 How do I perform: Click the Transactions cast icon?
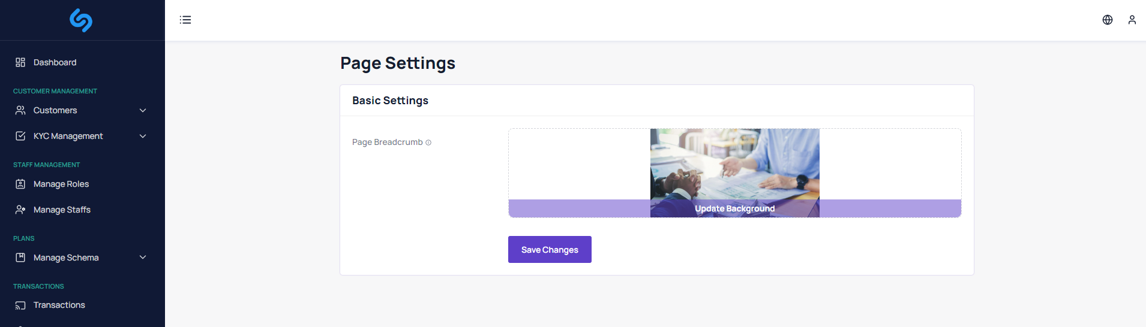[x=20, y=305]
